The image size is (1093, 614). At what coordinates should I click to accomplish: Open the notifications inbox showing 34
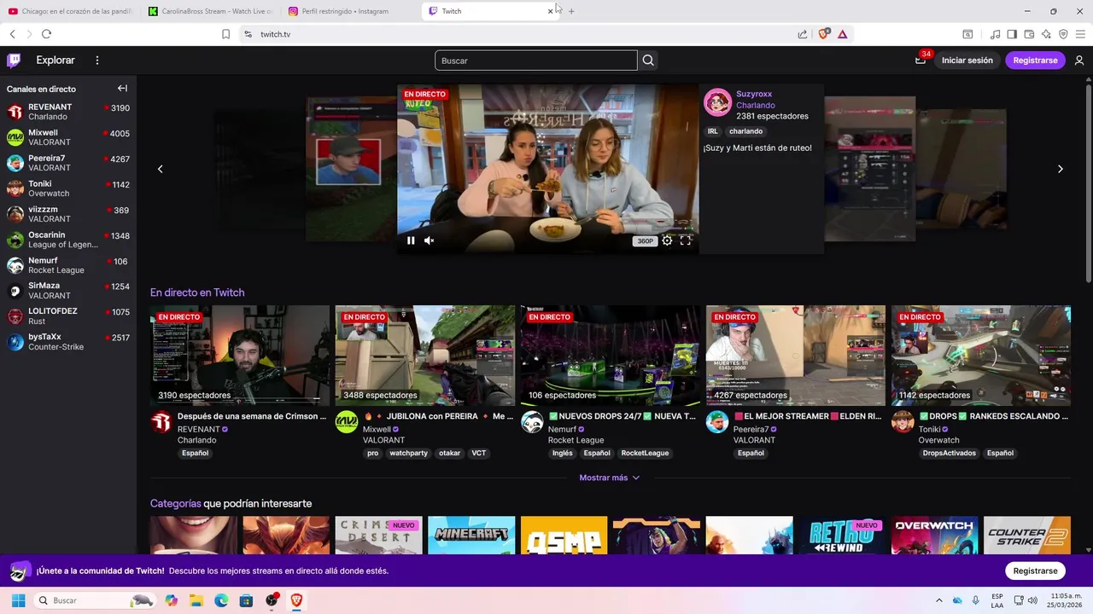(921, 61)
